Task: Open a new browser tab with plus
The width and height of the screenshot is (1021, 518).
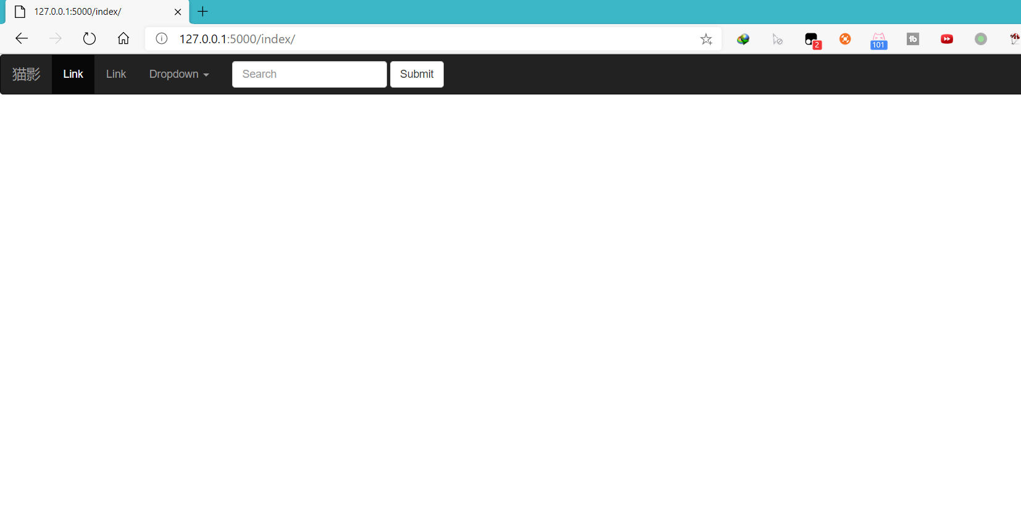Action: coord(202,12)
